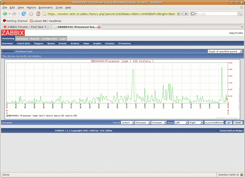
Task: Go to browser Home page icon
Action: [38, 14]
